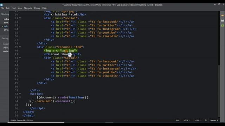Image resolution: width=225 pixels, height=126 pixels.
Task: Open the Help menu
Action: click(x=44, y=8)
